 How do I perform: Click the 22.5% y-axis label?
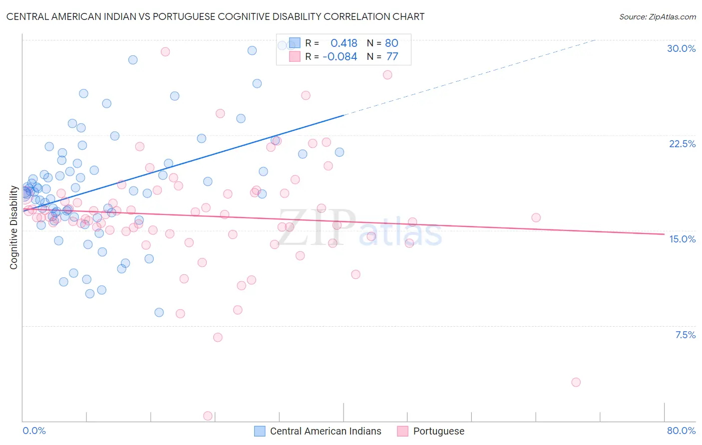(682, 144)
